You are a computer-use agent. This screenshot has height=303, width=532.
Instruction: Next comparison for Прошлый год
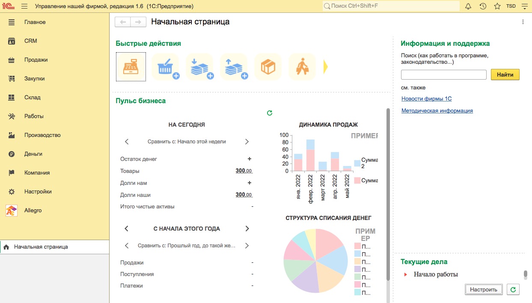(247, 246)
